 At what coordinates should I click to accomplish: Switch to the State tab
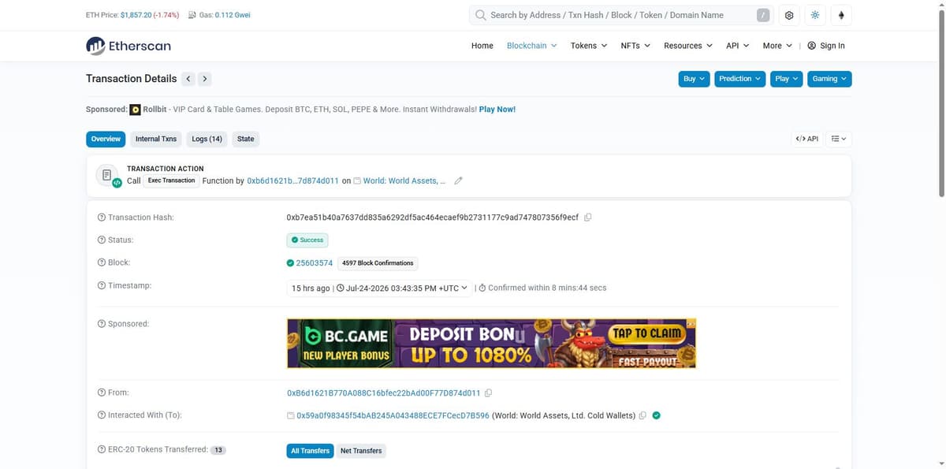(246, 139)
